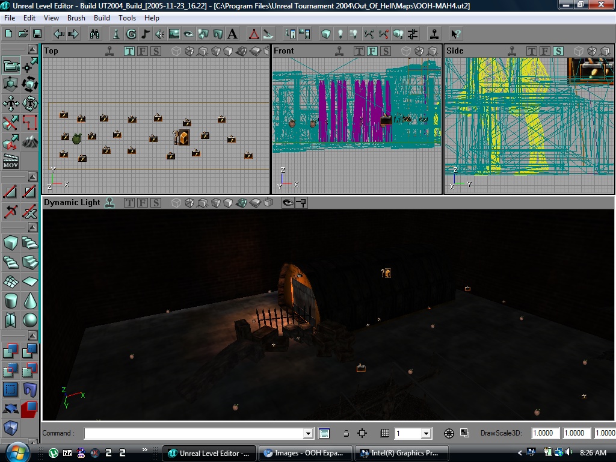Choose the Sheet brush builder
The width and height of the screenshot is (616, 462).
click(x=29, y=282)
